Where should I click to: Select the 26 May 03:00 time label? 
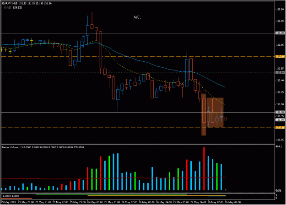[146, 202]
